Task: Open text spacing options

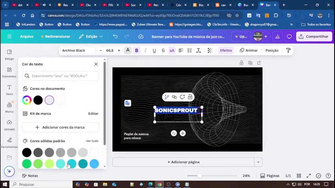Action: 198,50
